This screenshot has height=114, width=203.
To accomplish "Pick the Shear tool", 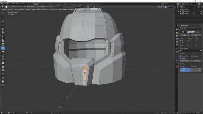I will click(x=3, y=81).
